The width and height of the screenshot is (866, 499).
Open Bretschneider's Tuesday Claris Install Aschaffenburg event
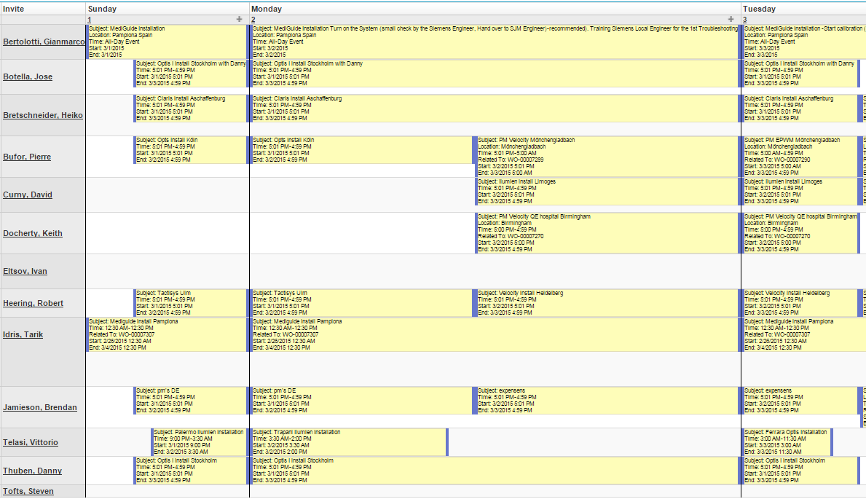[802, 109]
